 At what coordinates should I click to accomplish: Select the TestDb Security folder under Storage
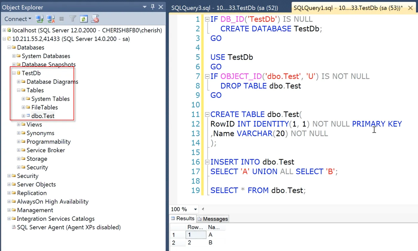point(37,167)
